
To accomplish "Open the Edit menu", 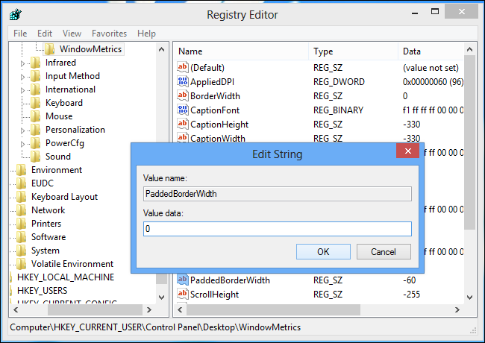I will tap(45, 34).
